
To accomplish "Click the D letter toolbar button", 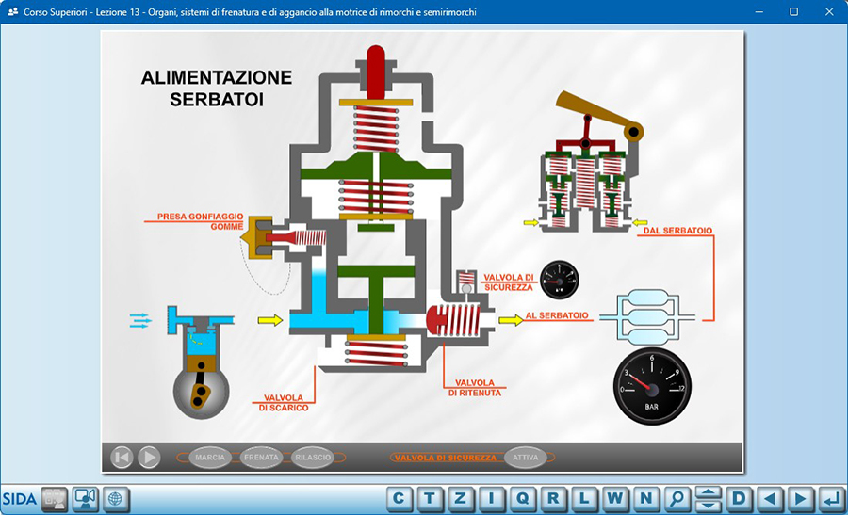I will (739, 498).
